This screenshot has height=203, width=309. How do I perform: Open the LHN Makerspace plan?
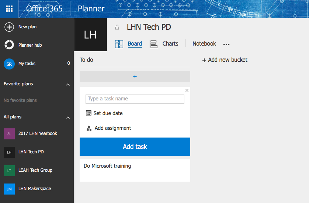coord(35,189)
